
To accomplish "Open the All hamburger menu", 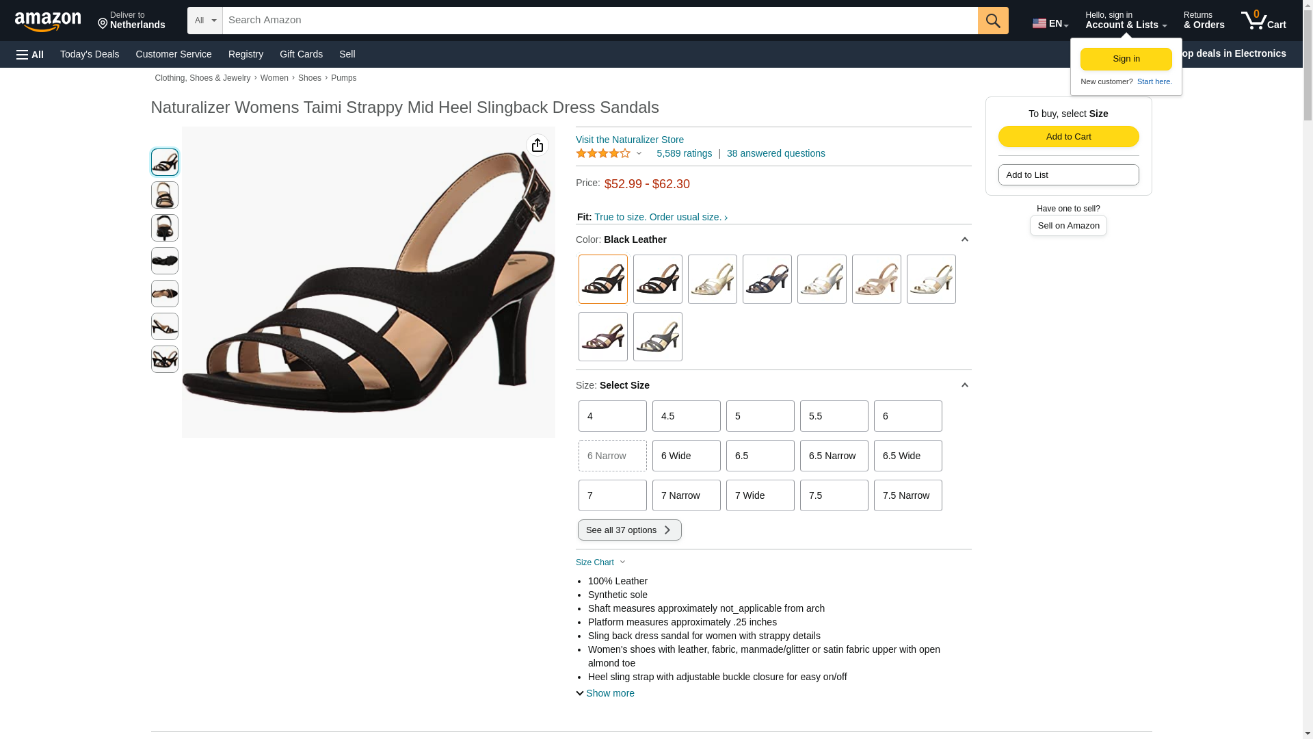I will tap(30, 55).
